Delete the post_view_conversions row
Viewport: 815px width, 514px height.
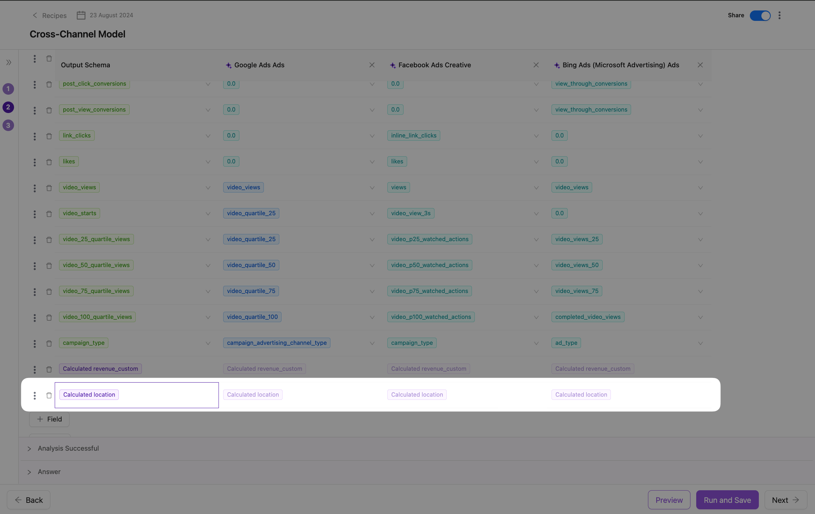click(49, 110)
